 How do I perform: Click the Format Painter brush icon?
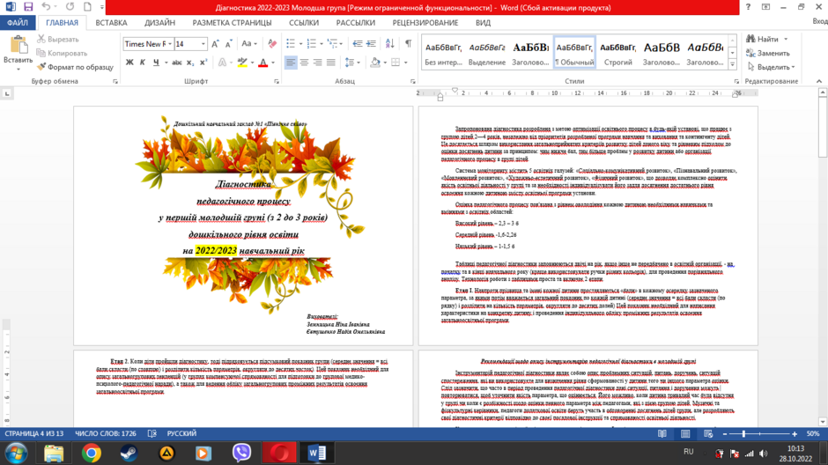41,67
